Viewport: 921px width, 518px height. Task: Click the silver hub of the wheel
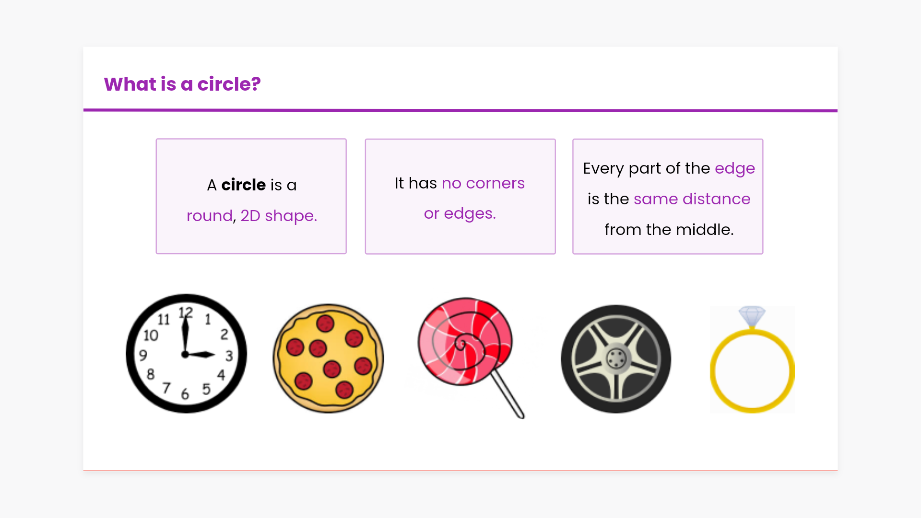[x=616, y=358]
